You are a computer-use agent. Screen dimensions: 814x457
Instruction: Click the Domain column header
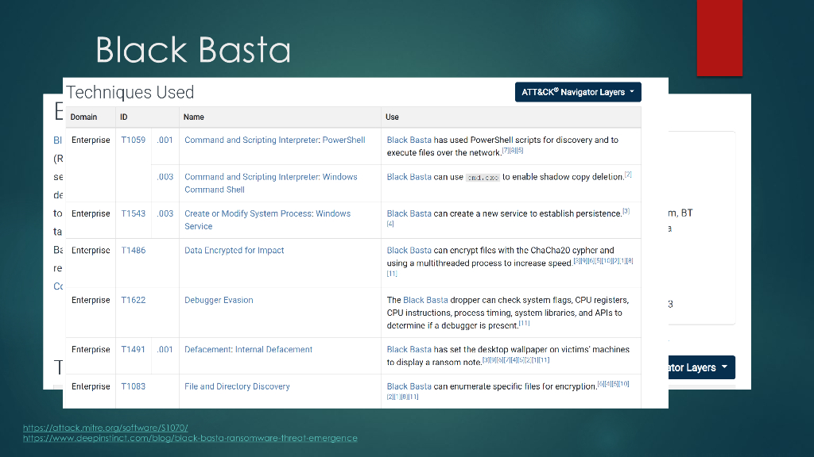[83, 117]
